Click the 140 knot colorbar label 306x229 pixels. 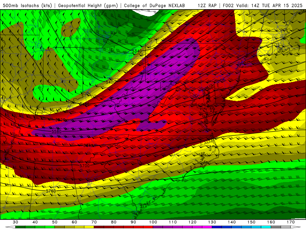(x=232, y=222)
